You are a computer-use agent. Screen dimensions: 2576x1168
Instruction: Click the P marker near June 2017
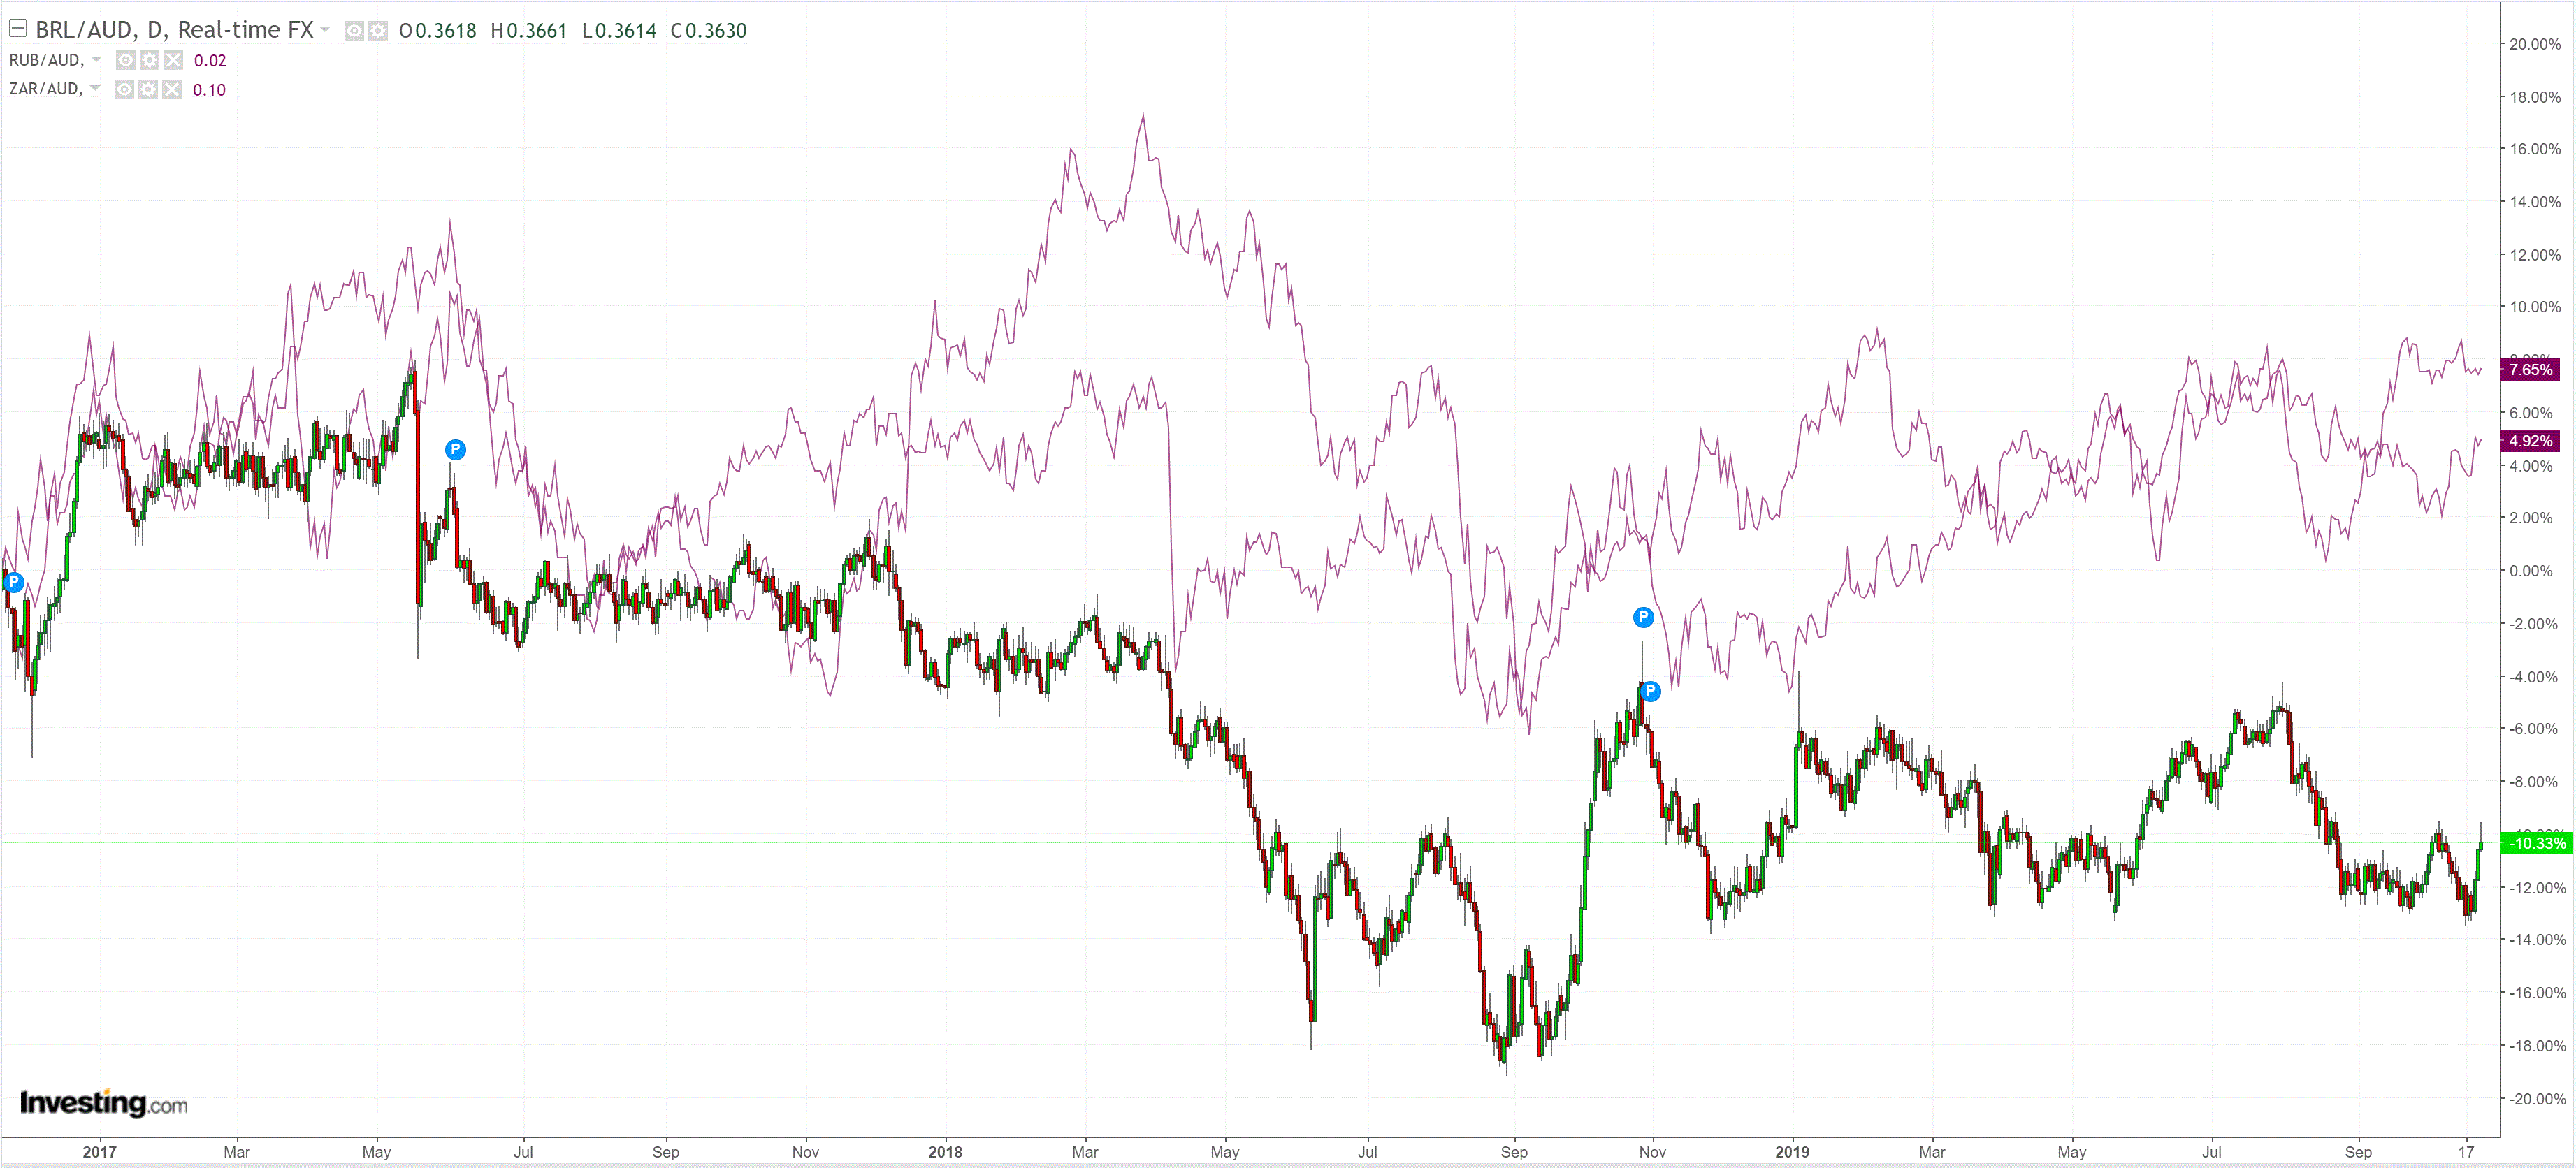coord(455,449)
